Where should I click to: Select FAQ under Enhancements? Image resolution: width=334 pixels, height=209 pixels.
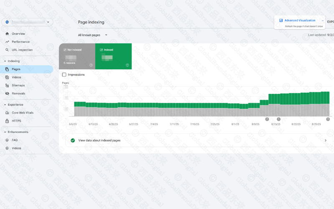(x=15, y=140)
